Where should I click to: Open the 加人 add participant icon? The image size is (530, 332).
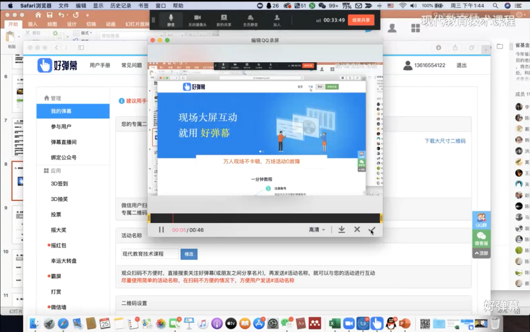[x=276, y=20]
